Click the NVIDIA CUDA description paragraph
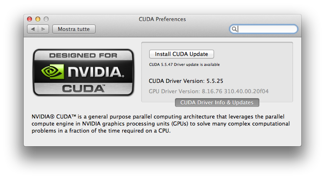325x179 pixels. coord(161,123)
